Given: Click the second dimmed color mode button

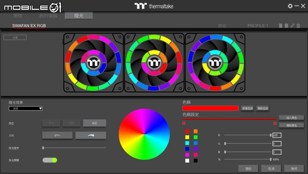Looking at the screenshot, I should coord(71,123).
